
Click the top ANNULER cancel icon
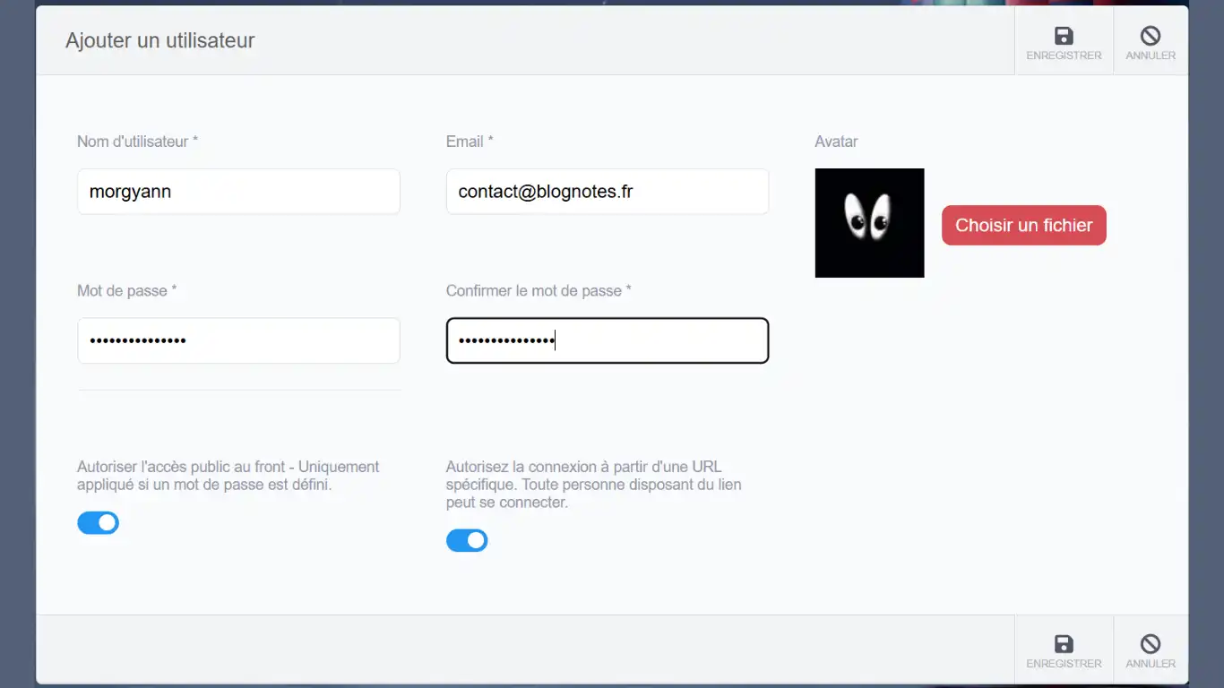click(1150, 36)
